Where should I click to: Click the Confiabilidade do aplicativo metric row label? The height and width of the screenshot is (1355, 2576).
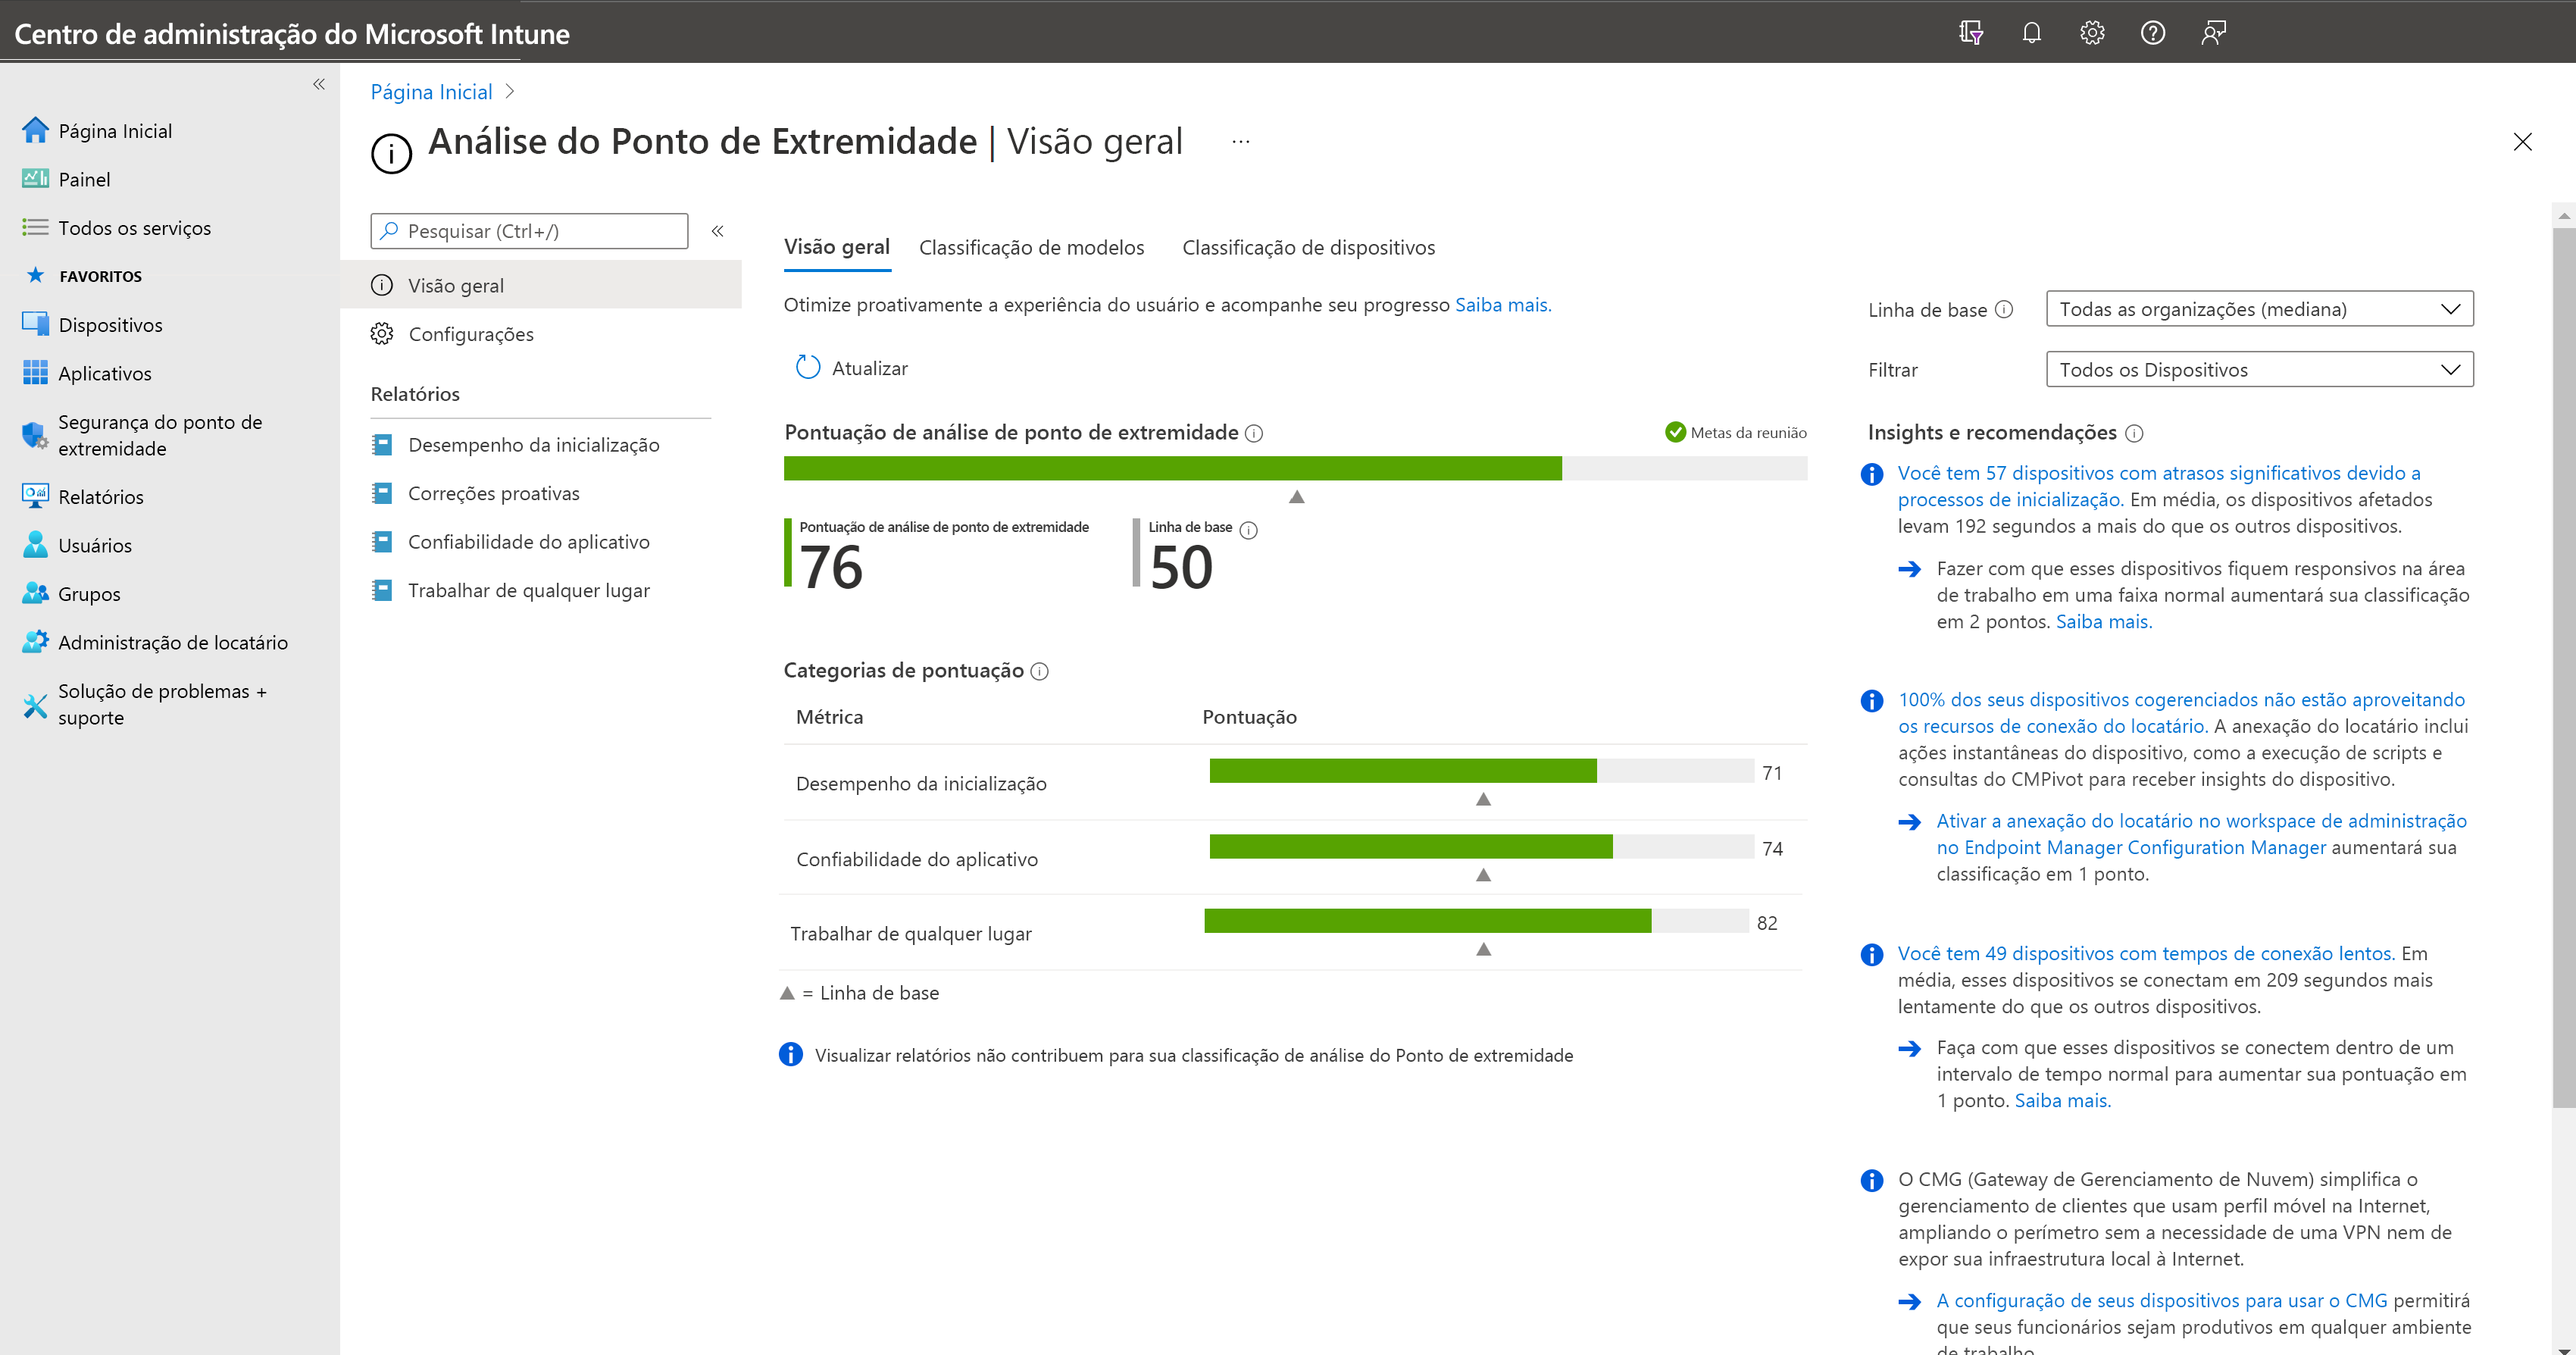[x=917, y=859]
